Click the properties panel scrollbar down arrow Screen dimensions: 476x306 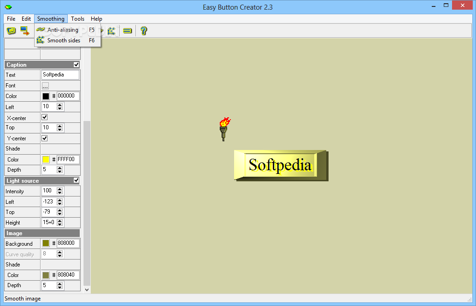tap(87, 289)
